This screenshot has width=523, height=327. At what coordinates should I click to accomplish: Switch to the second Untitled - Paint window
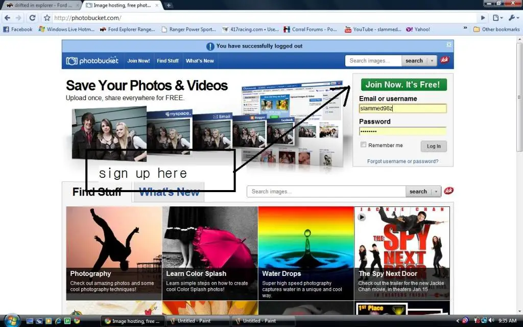pyautogui.click(x=263, y=321)
